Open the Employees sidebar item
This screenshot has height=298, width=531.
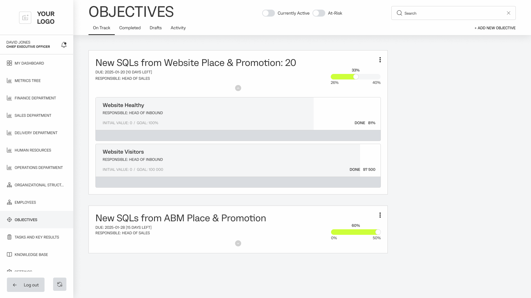point(25,202)
